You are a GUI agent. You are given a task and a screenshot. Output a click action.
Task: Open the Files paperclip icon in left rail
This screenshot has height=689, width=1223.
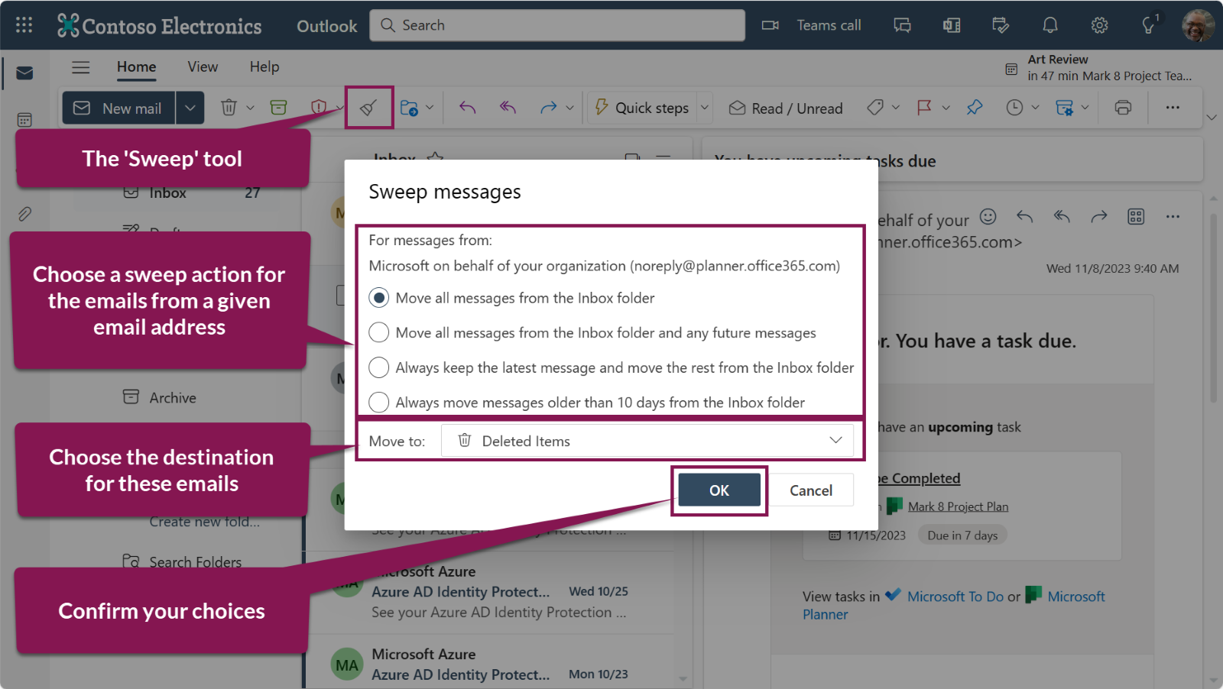tap(24, 214)
